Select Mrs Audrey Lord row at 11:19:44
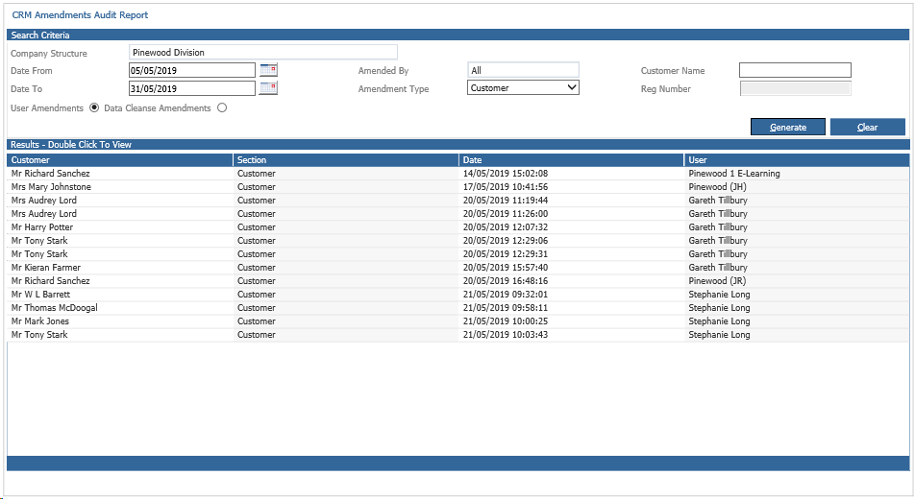 [x=458, y=200]
